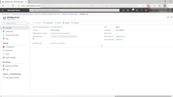Open jitsitipsvm | Networking breadcrumb

tap(70, 14)
